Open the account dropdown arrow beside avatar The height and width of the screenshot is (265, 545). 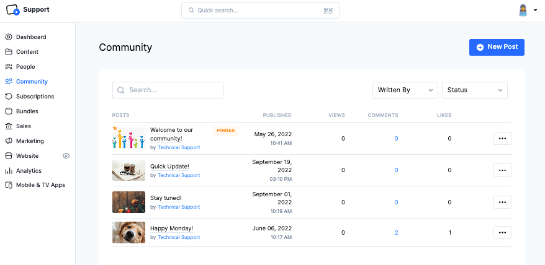point(535,11)
